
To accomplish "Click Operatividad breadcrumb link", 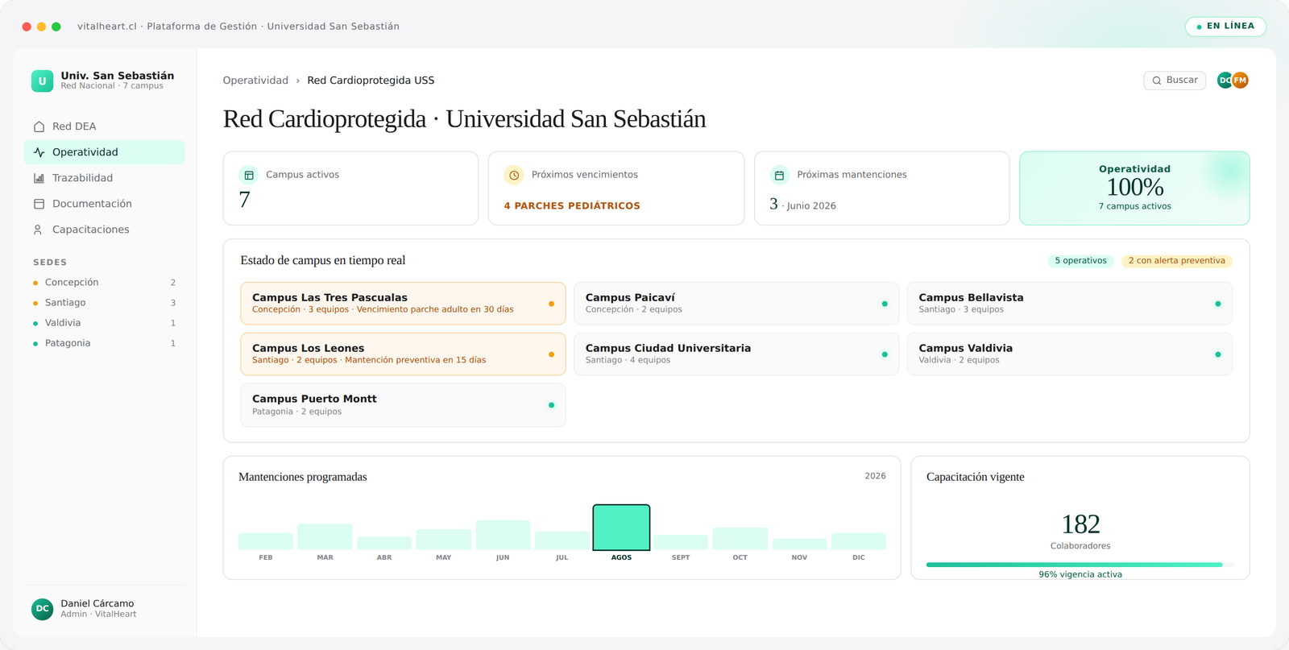I will pyautogui.click(x=255, y=81).
